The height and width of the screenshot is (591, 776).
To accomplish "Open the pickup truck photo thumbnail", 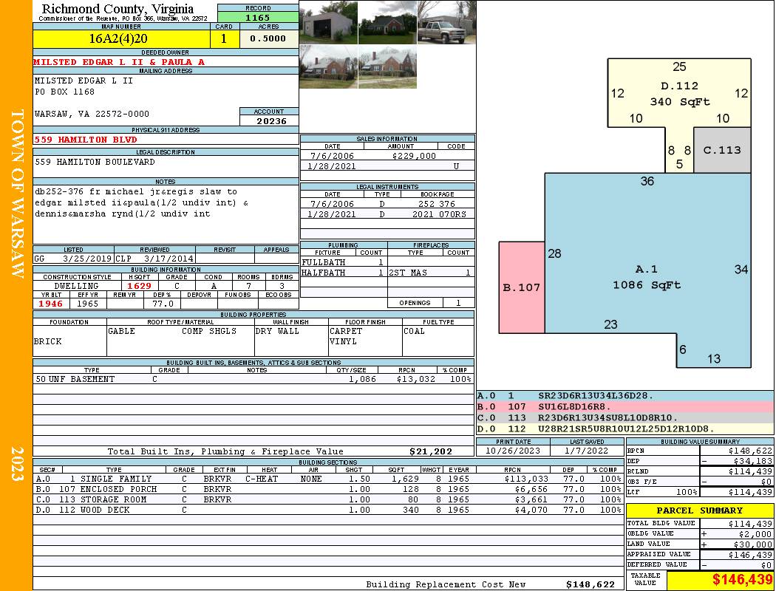I will (446, 22).
